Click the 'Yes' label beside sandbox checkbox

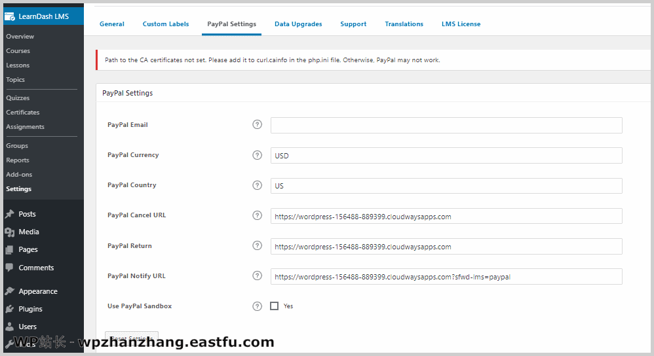coord(288,306)
